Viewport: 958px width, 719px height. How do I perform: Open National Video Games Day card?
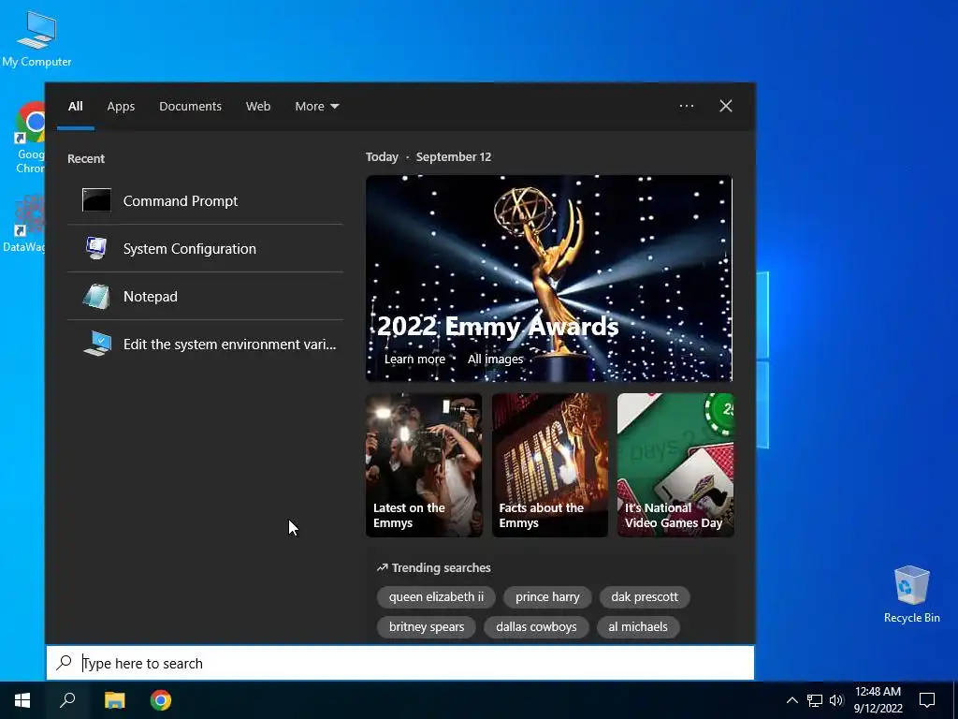click(675, 464)
